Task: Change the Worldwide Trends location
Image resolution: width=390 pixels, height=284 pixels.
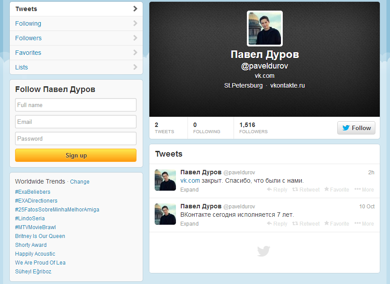Action: pos(80,182)
